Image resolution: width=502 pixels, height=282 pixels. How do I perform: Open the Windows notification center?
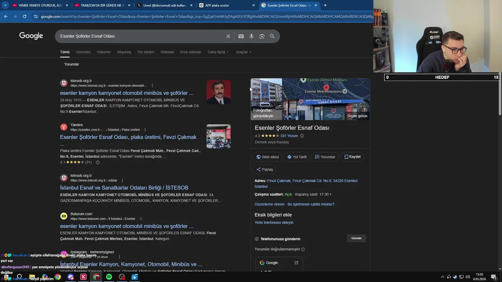[x=494, y=277]
